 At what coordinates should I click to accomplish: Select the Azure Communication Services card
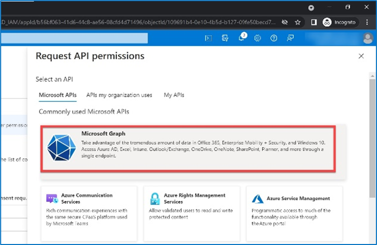coord(89,213)
